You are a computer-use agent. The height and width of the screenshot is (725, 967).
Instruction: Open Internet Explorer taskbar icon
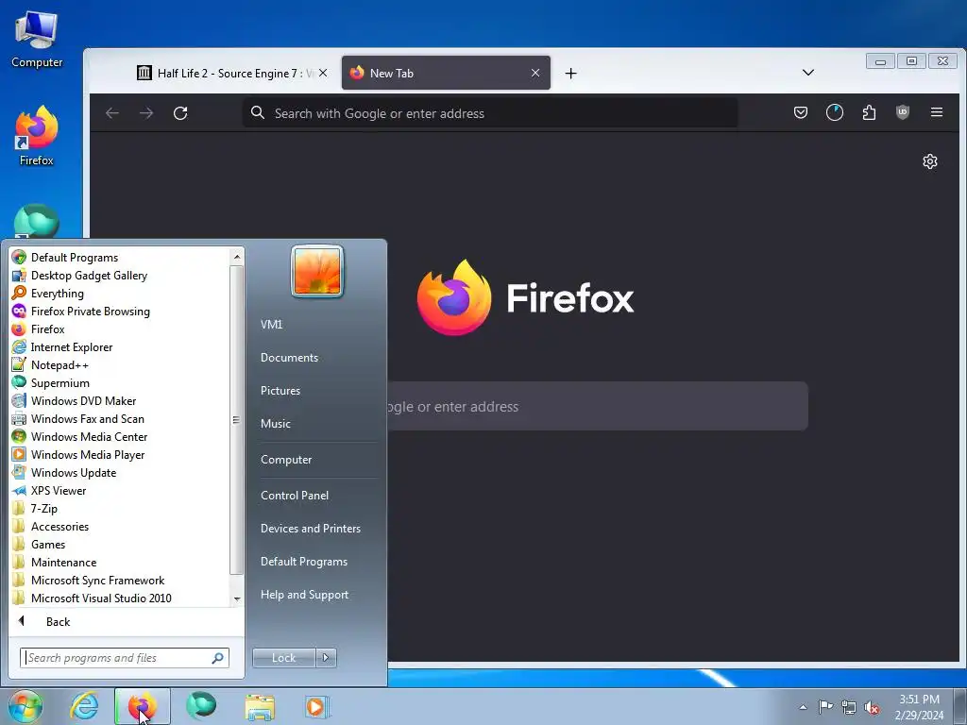[84, 706]
